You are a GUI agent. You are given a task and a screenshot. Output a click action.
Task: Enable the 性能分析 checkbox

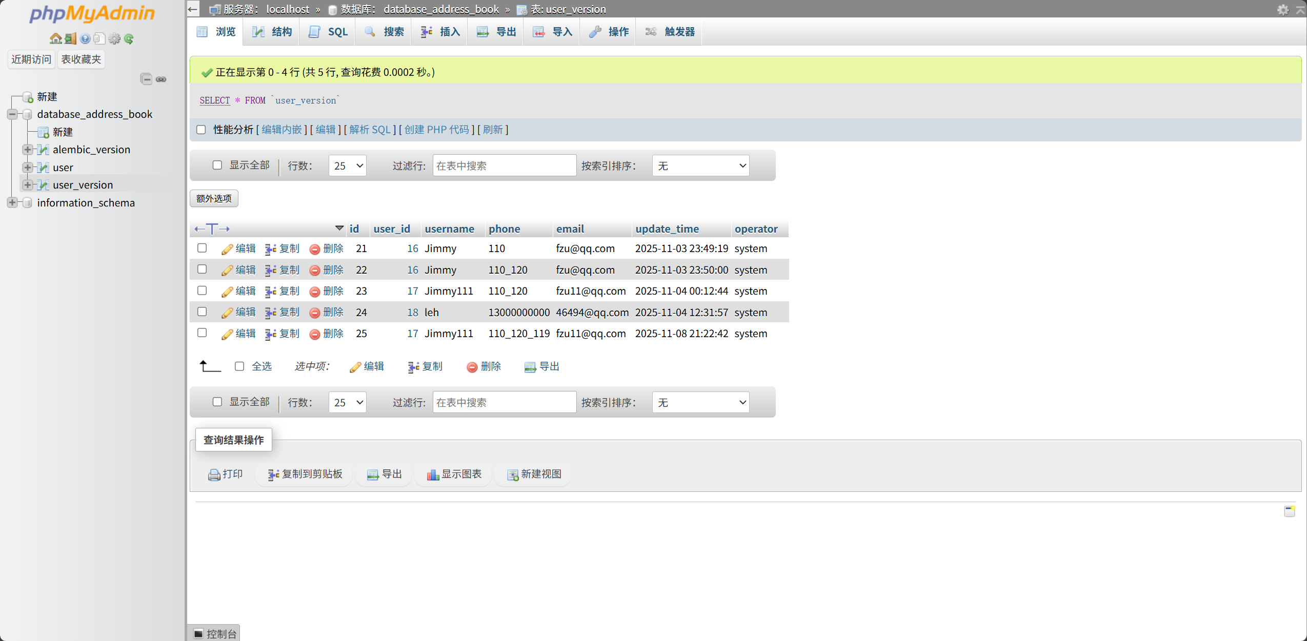[x=201, y=130]
